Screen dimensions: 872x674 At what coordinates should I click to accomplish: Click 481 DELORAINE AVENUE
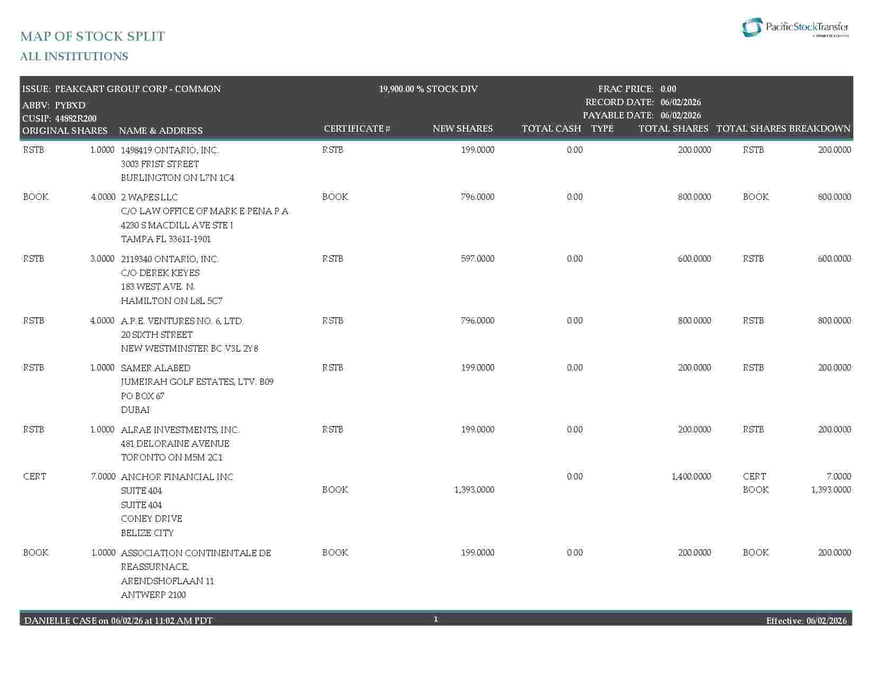point(175,444)
